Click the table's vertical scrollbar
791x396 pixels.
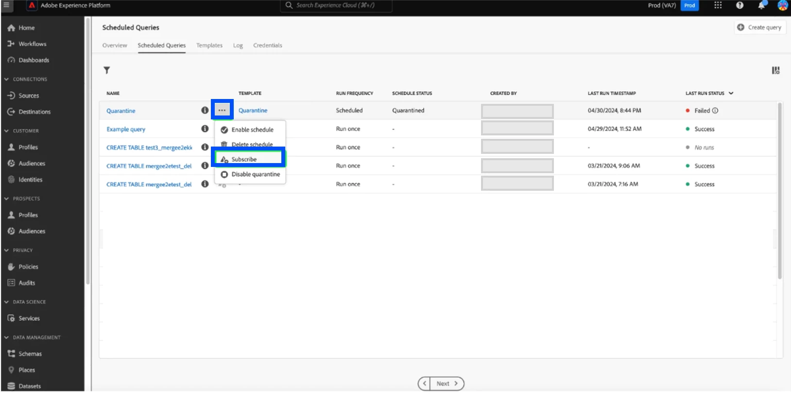point(779,191)
